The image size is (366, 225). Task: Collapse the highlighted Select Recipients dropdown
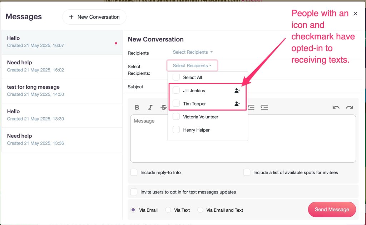pos(192,65)
